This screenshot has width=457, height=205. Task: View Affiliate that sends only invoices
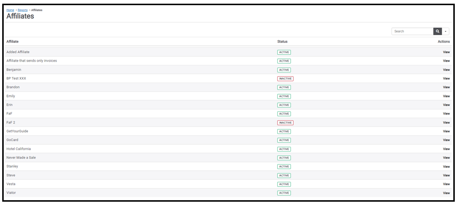coord(446,61)
